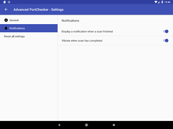Viewport: 173px width, 129px height.
Task: Toggle notification when scan finished switch
Action: tap(166, 31)
